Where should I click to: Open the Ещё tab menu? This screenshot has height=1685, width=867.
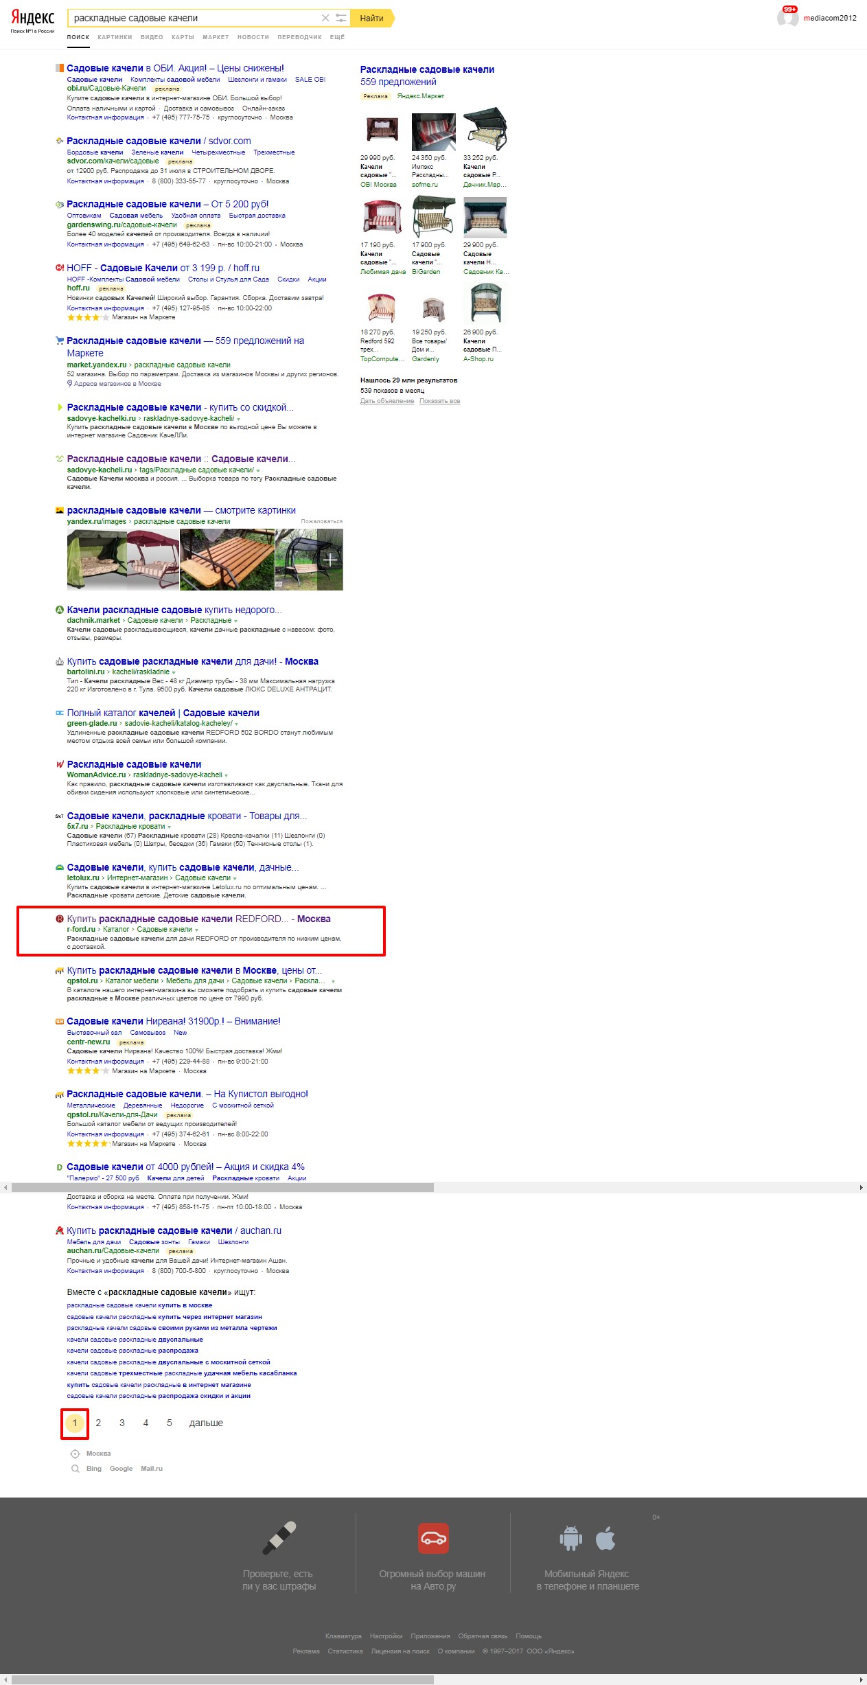337,37
